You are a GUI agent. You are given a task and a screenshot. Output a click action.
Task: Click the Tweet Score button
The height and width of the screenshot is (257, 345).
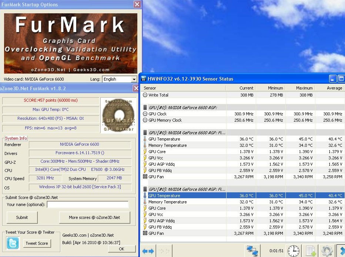[37, 243]
